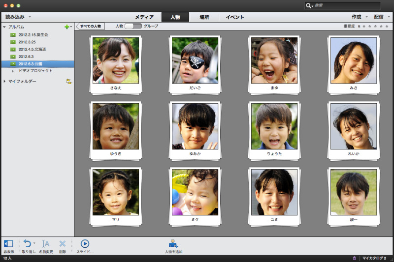
Task: Click the Hide panel (非表示) icon
Action: click(8, 243)
